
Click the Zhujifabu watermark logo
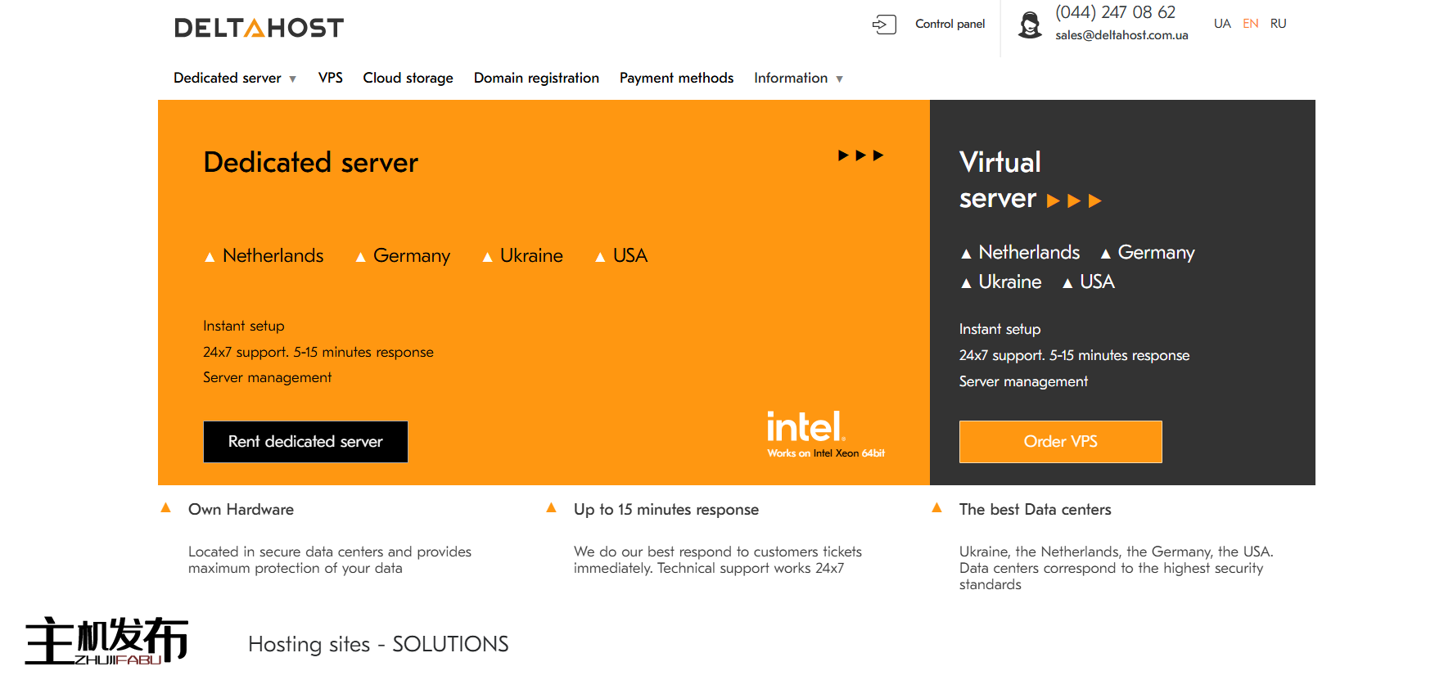[106, 641]
